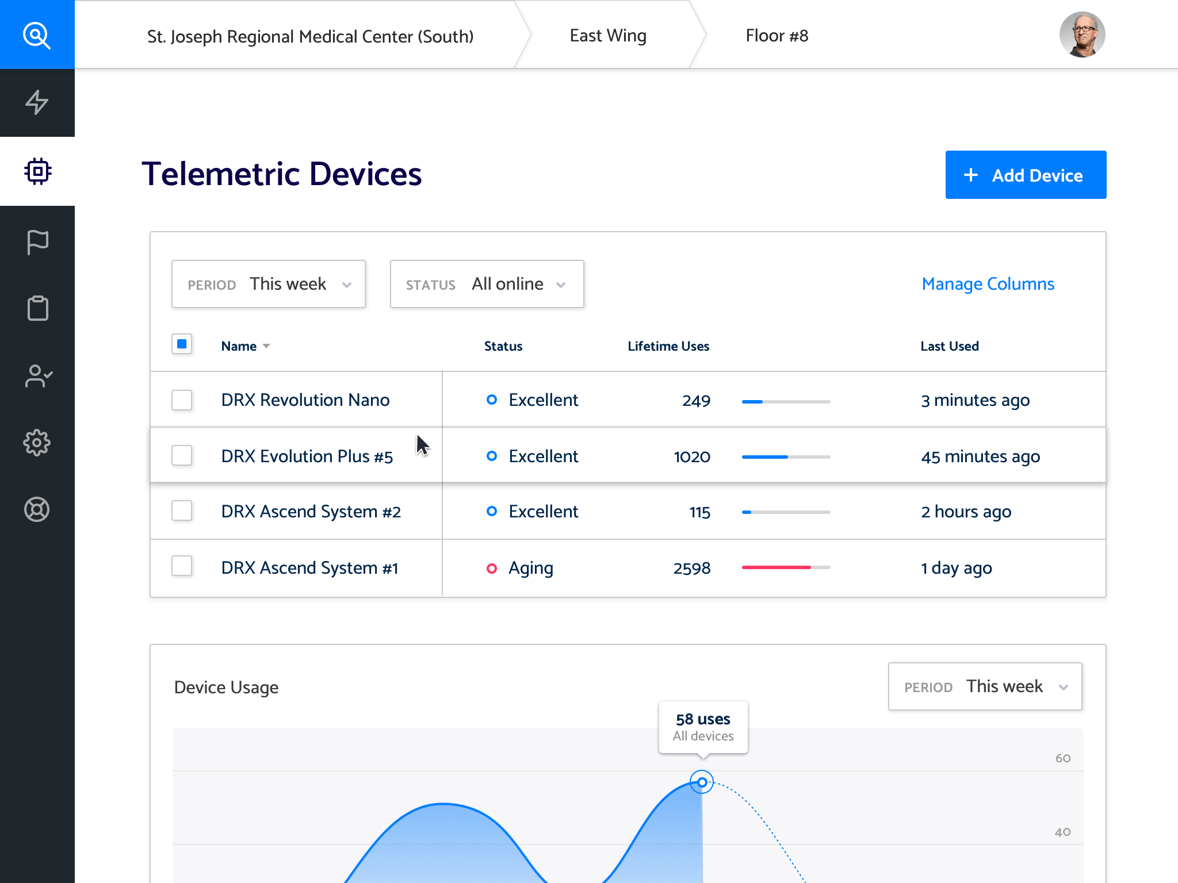Image resolution: width=1178 pixels, height=883 pixels.
Task: Open the lightning bolt activity section
Action: coord(37,102)
